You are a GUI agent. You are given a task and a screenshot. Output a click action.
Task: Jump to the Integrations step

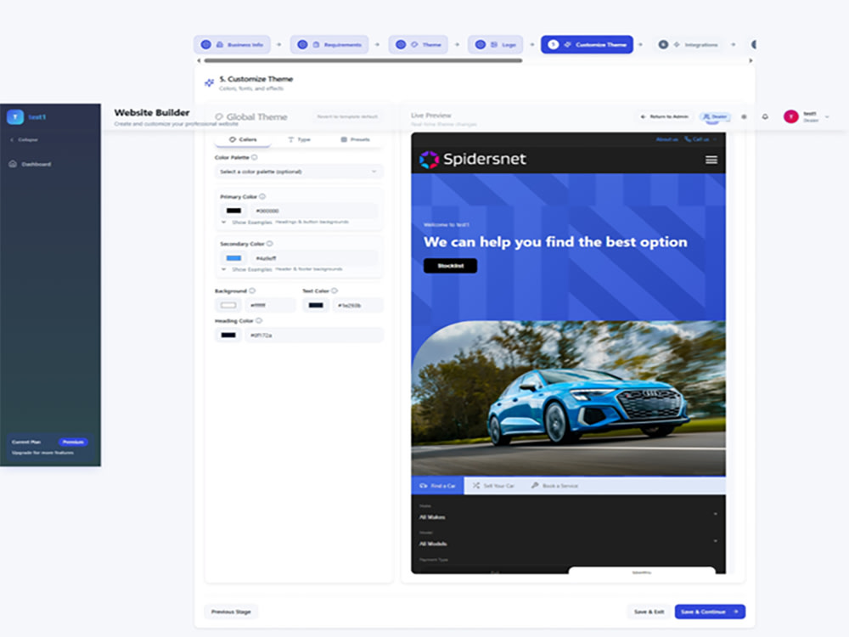(x=688, y=44)
